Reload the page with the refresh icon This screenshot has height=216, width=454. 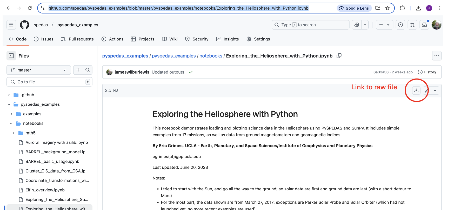[x=30, y=8]
